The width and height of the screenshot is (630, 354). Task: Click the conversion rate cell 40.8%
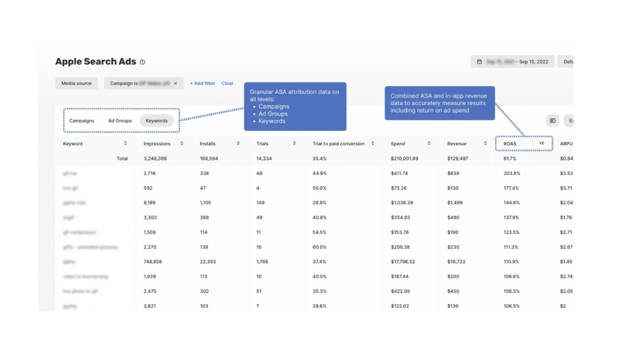pos(320,218)
